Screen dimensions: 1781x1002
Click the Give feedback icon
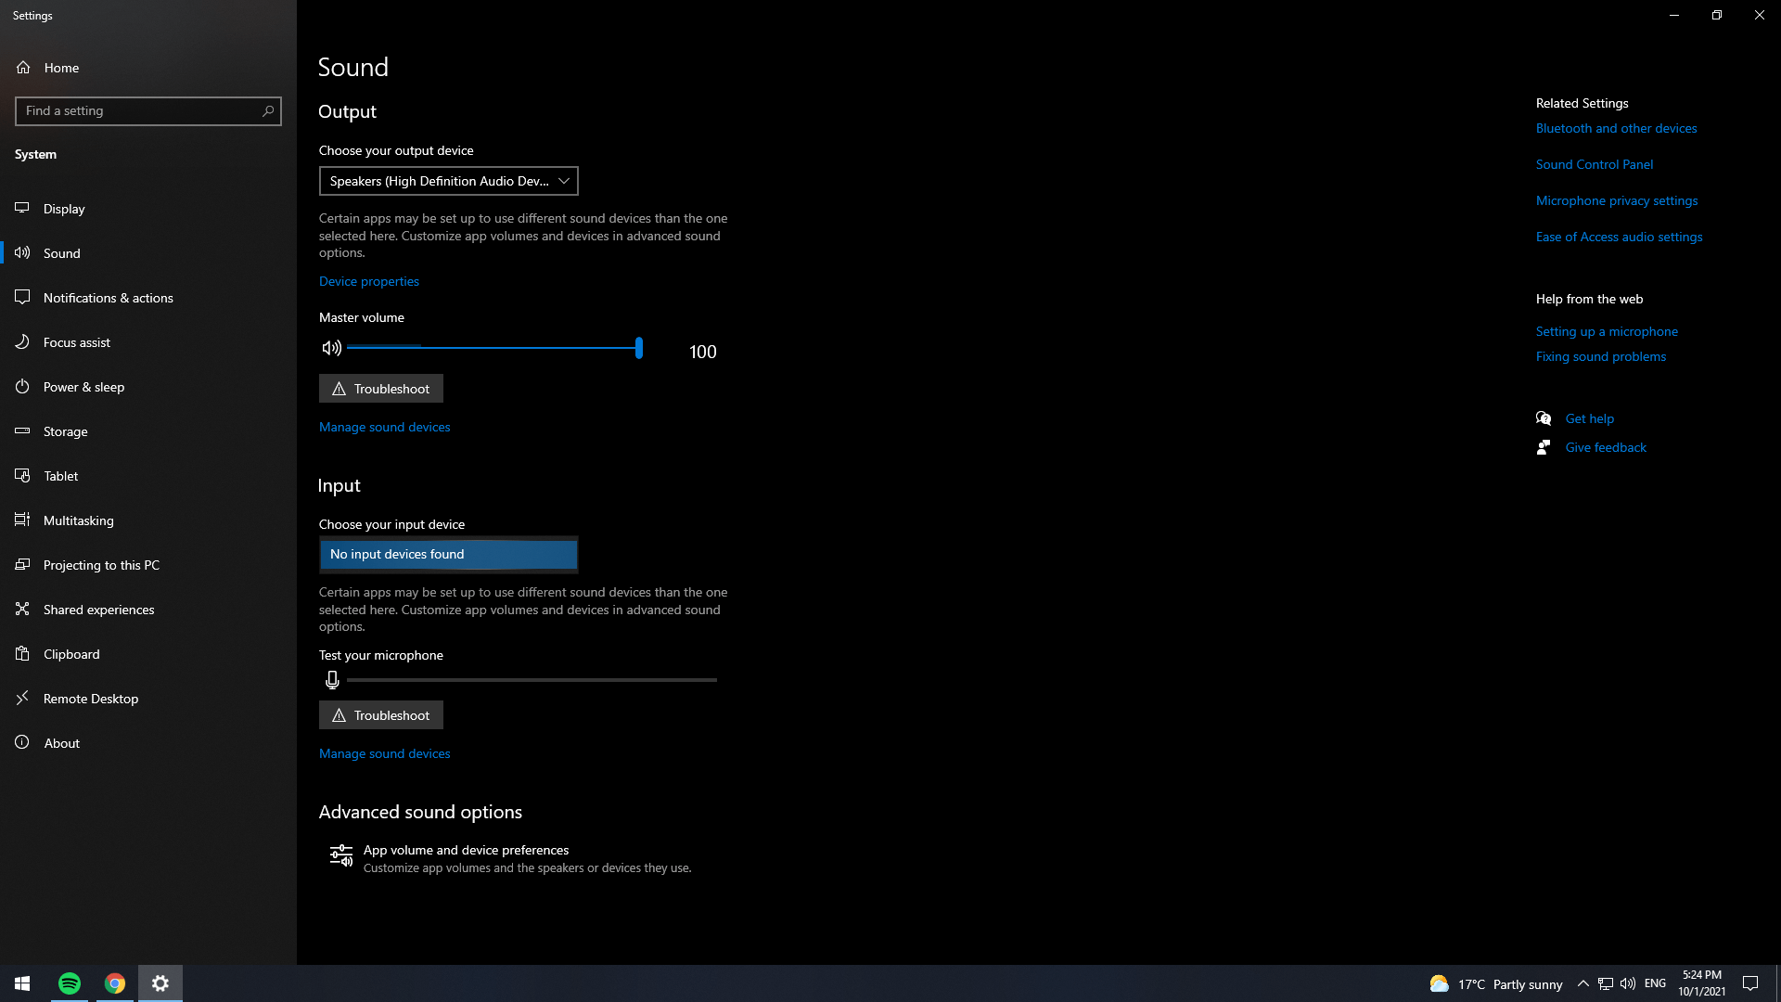point(1544,446)
